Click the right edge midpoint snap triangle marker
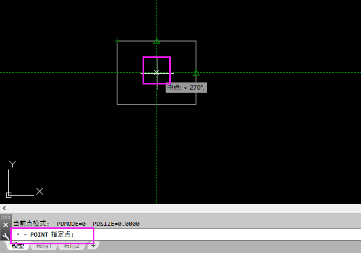Viewport: 361px width, 253px height. tap(196, 73)
